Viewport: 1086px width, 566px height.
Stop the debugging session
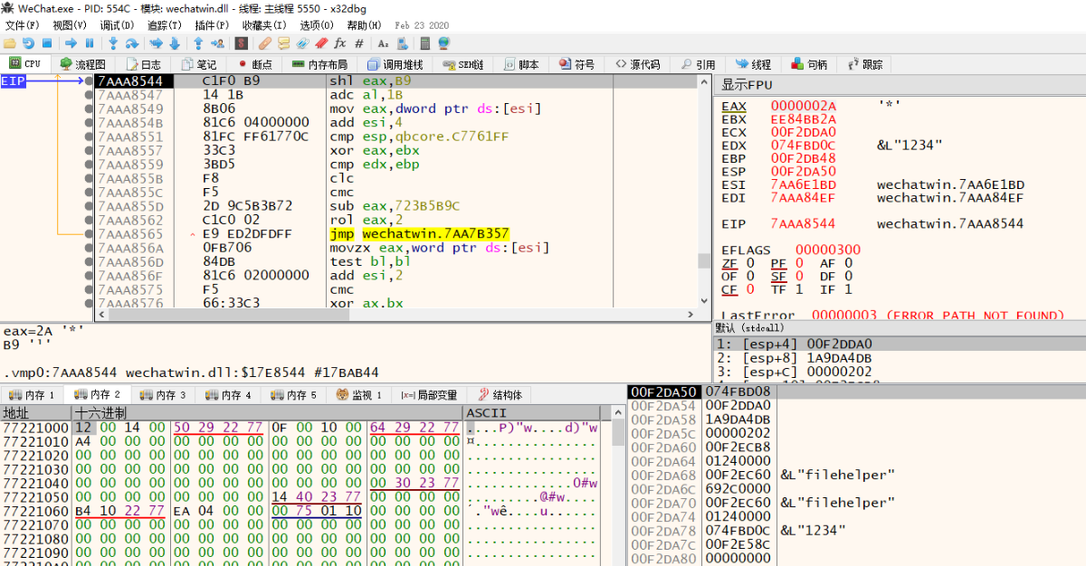[x=46, y=43]
